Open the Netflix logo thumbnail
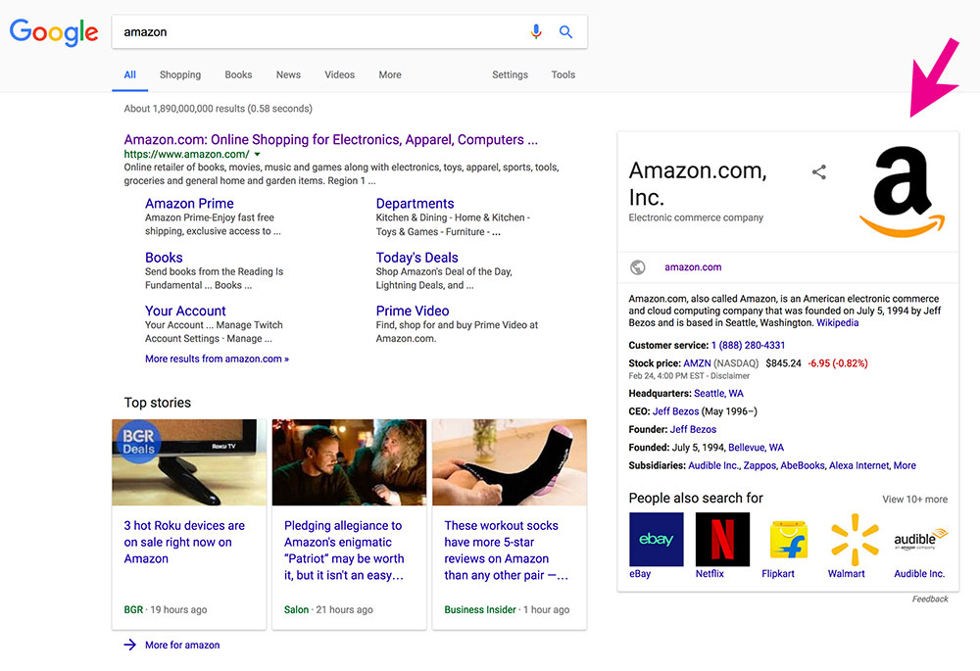 [x=722, y=539]
